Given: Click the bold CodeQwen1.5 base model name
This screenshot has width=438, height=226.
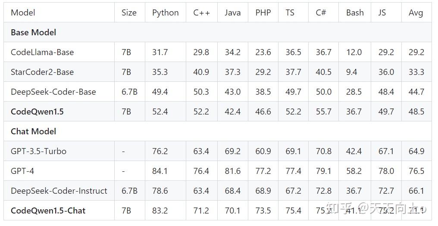Looking at the screenshot, I should point(37,111).
